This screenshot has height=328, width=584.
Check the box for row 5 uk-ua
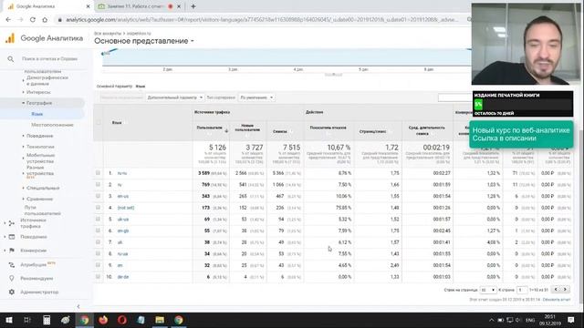tap(98, 219)
